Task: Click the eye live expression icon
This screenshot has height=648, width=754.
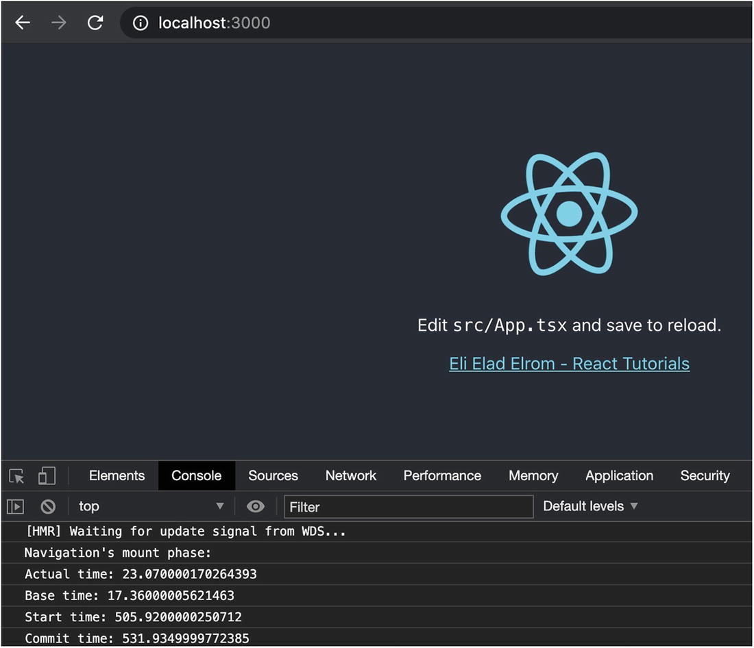Action: [256, 507]
